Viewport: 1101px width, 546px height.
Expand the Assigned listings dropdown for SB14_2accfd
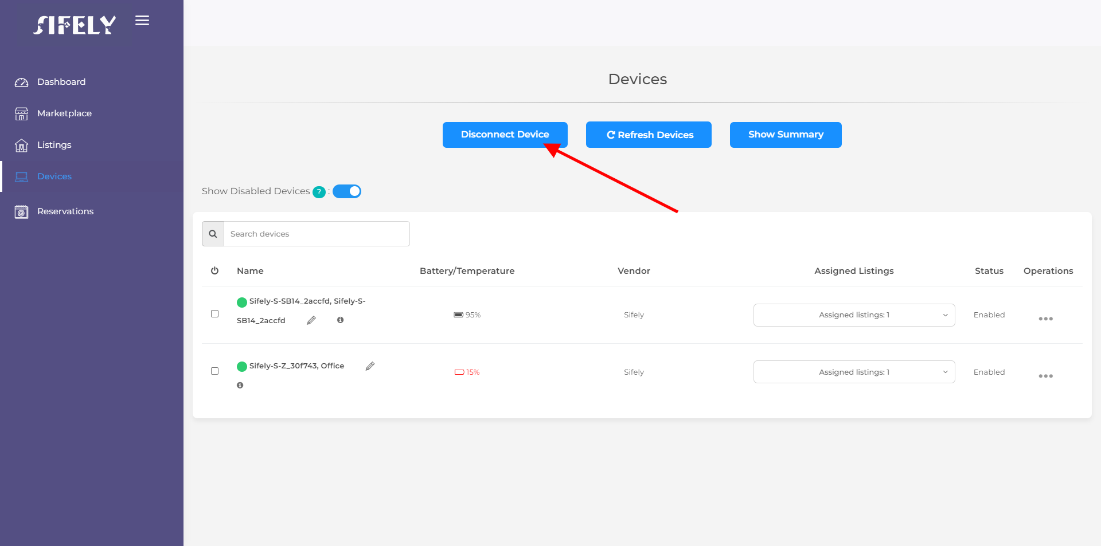[854, 315]
